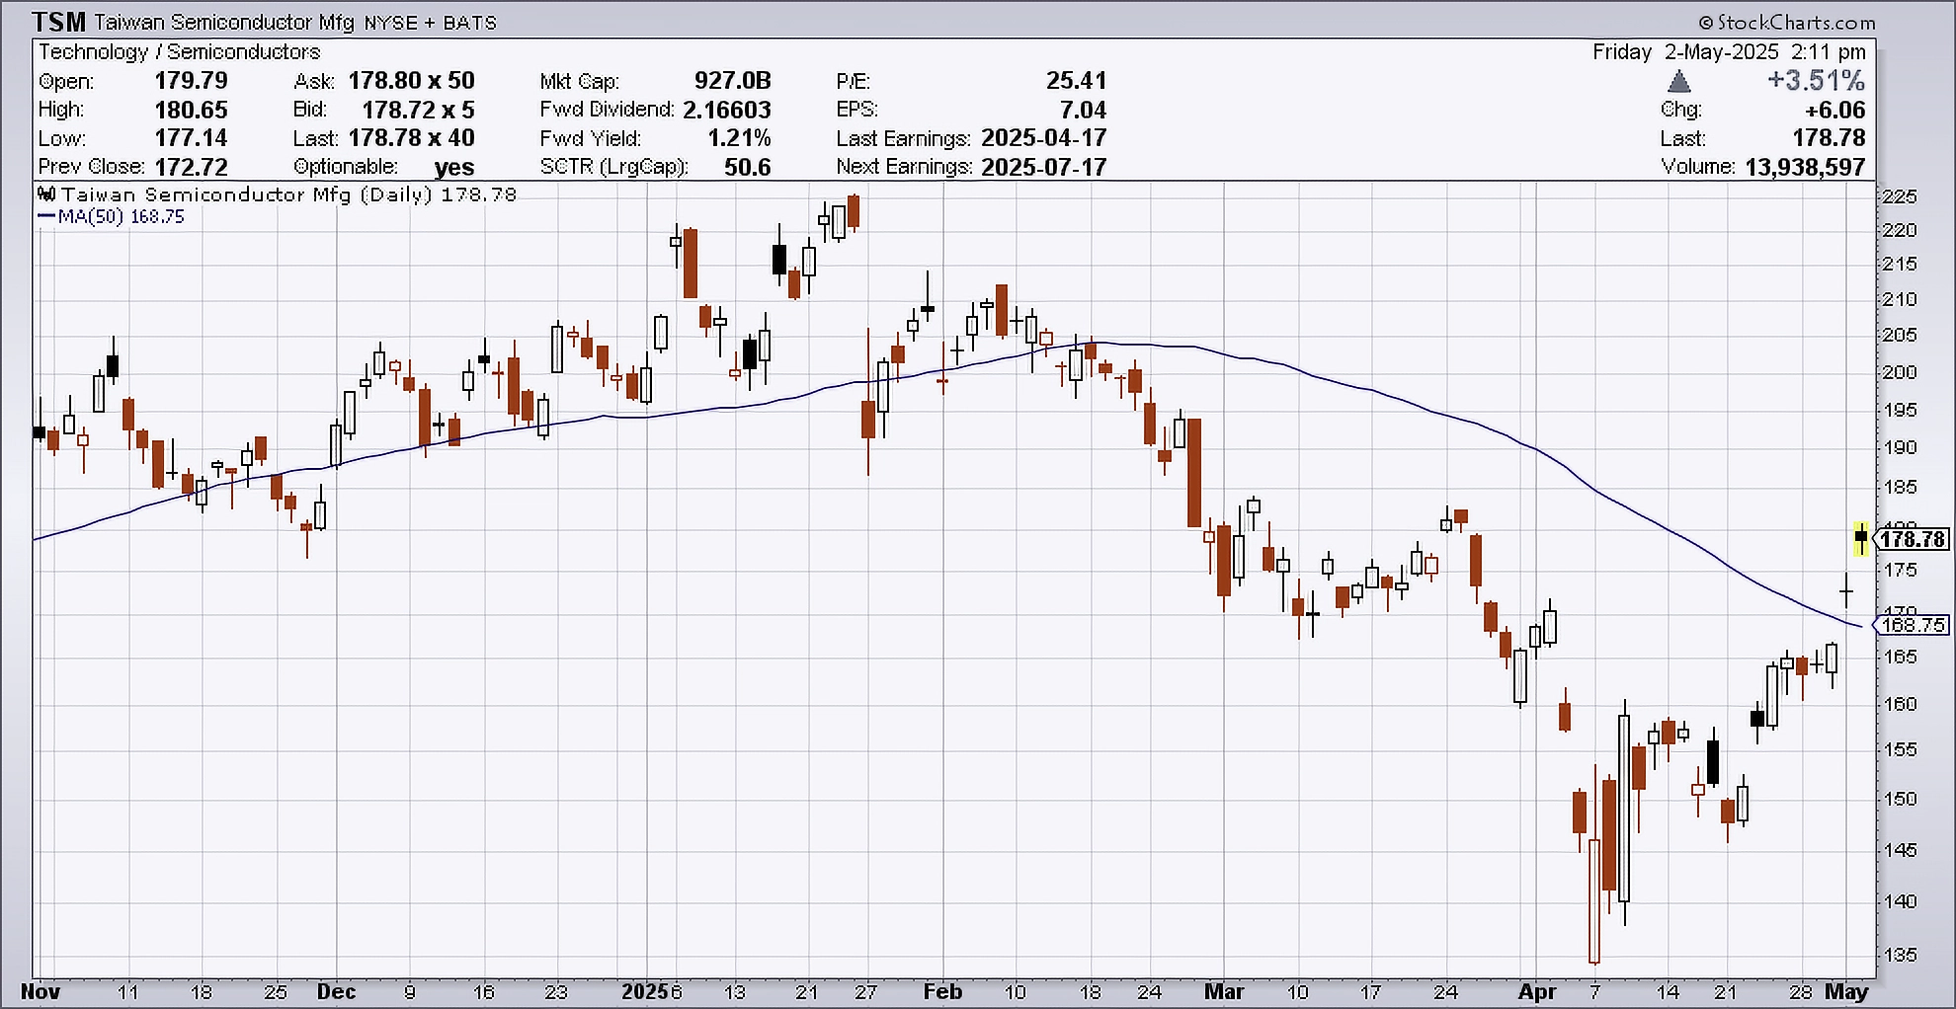Click 'NYSE + BATS' exchange text
This screenshot has height=1009, width=1956.
pyautogui.click(x=430, y=23)
